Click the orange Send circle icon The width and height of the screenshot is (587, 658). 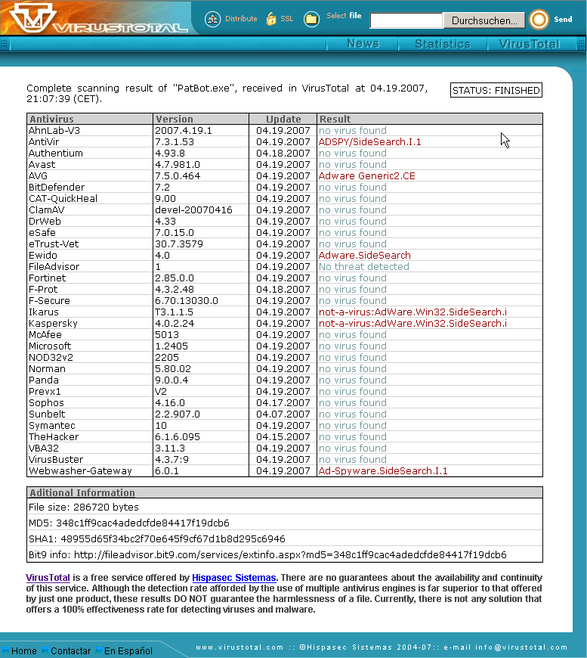click(539, 20)
